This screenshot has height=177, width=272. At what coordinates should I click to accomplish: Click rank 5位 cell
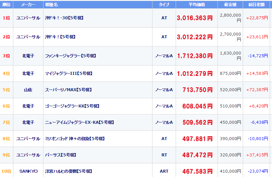(6, 90)
